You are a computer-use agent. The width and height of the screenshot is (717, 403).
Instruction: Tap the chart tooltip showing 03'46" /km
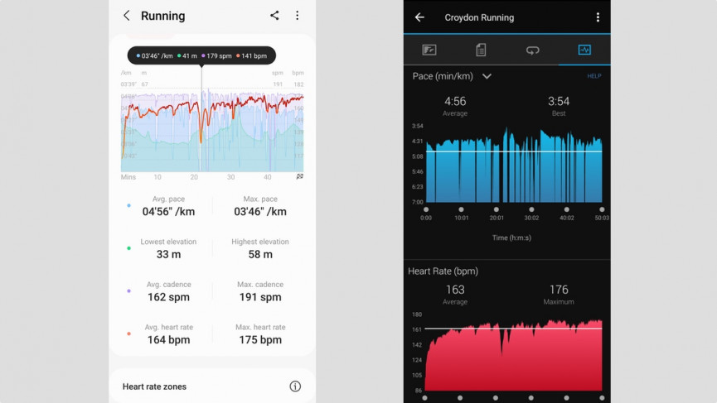201,55
